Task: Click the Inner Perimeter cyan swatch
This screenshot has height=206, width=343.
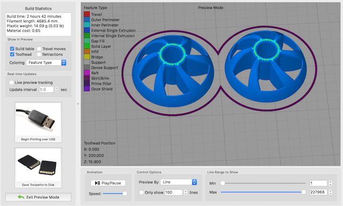Action: (x=87, y=25)
